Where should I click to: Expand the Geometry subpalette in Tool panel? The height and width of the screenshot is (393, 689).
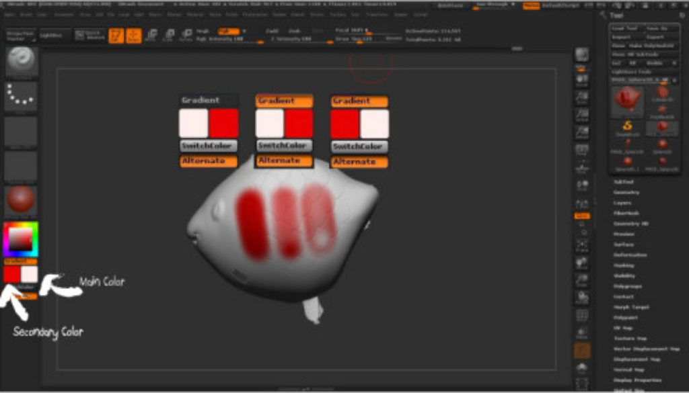click(x=627, y=193)
